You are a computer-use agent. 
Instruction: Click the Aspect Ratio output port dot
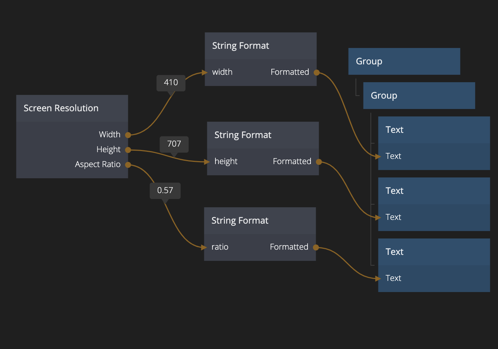coord(128,165)
